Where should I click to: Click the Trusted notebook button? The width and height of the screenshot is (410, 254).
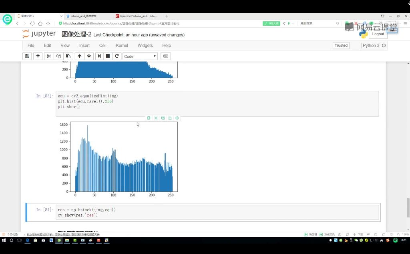tap(341, 46)
